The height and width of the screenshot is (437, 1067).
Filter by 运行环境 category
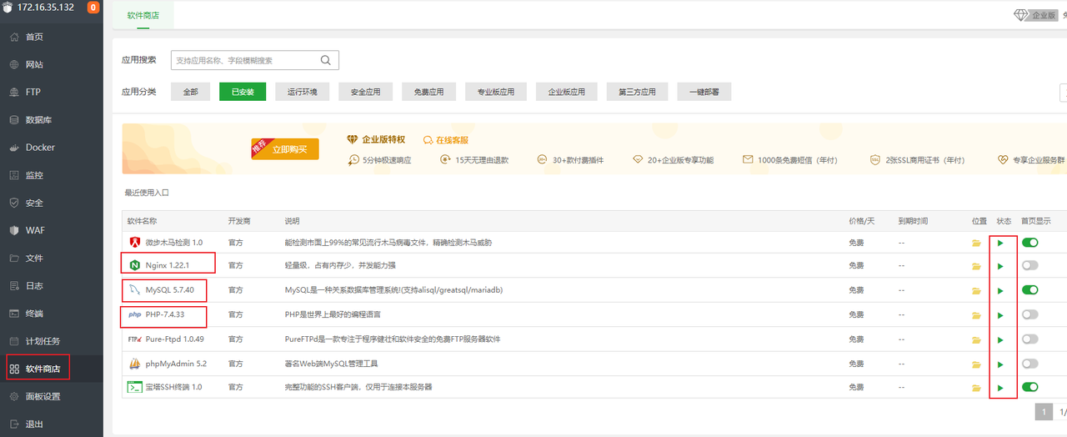(x=303, y=92)
